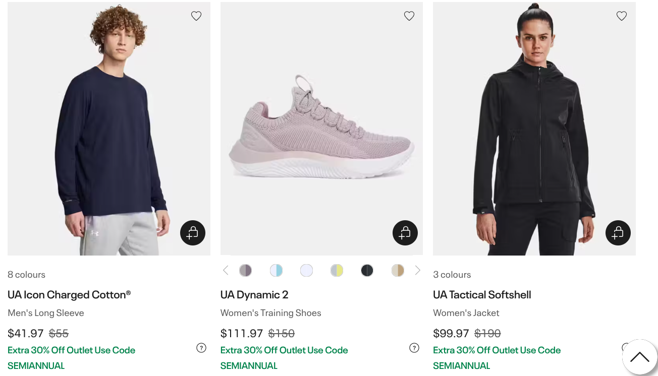Open promo details via question mark under UA Dynamic 2
Screen dimensions: 658x376
[414, 348]
